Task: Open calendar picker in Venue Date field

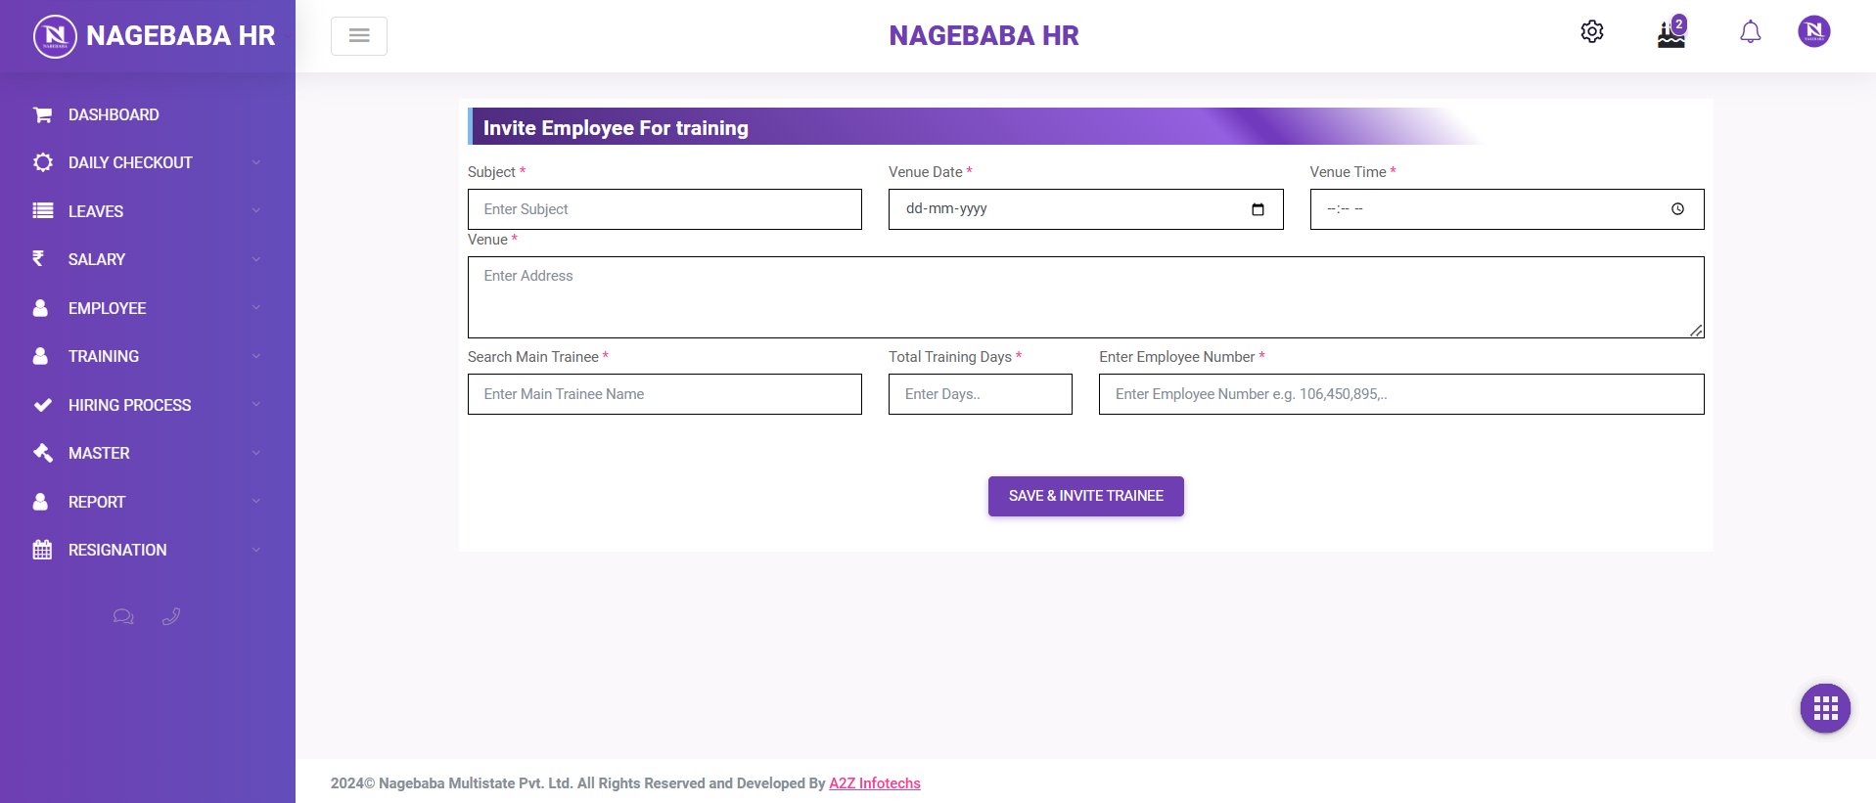Action: point(1258,209)
